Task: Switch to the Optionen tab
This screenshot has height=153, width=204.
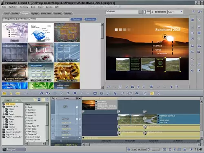Action: coord(68,13)
